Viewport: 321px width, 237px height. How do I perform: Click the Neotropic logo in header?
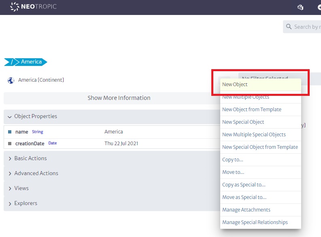pos(33,7)
